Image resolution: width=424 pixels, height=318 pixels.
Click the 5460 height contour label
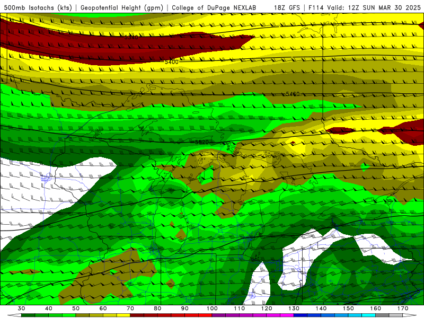(293, 94)
